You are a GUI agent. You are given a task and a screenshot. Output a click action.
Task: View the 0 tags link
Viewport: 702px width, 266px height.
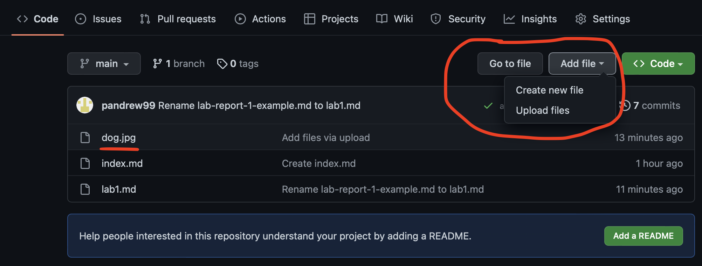coord(238,64)
